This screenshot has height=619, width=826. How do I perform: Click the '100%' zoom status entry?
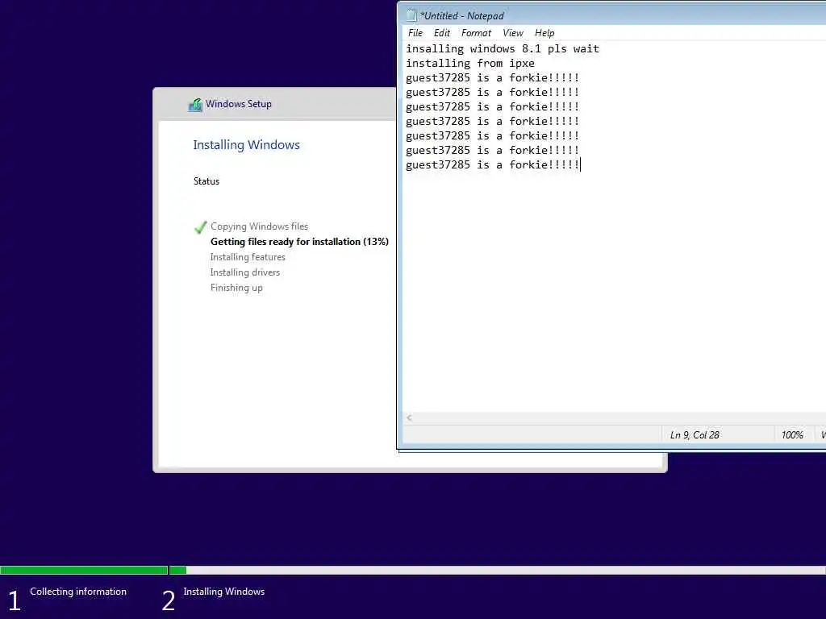pos(792,435)
